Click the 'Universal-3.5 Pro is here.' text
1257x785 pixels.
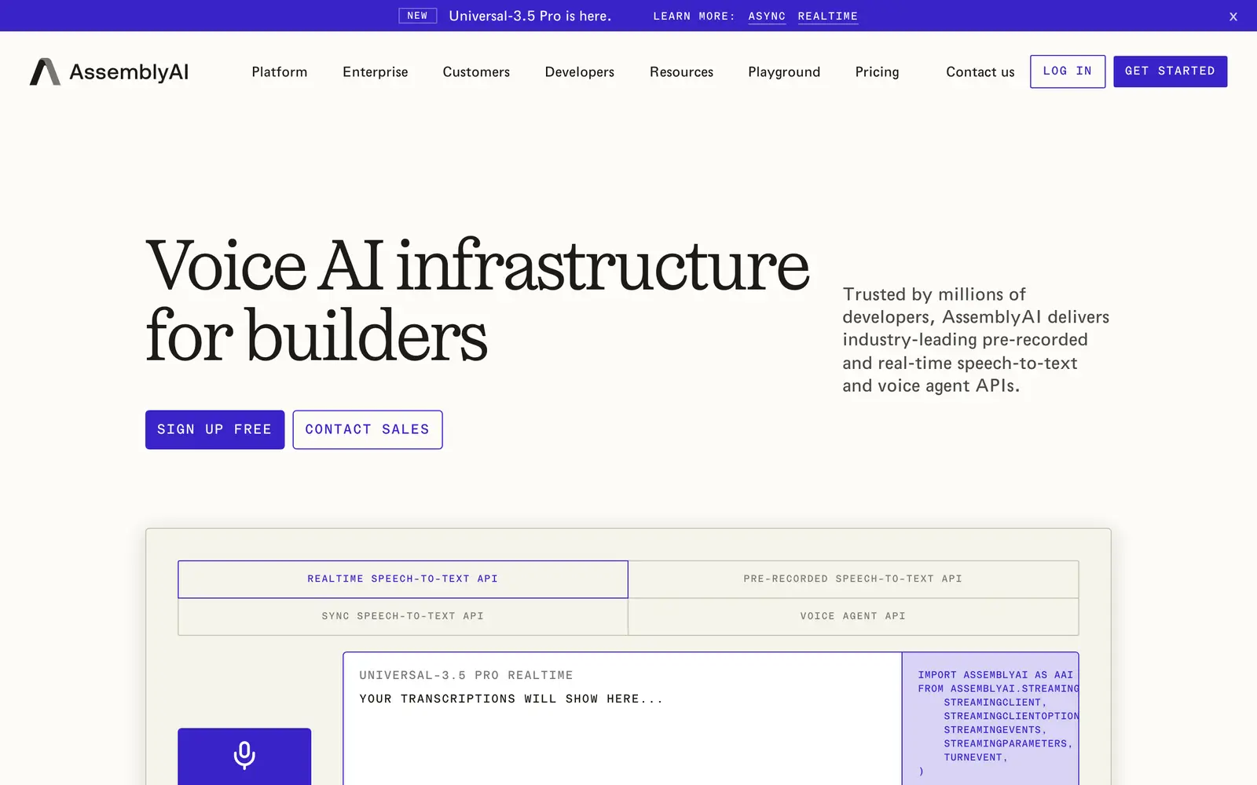(x=530, y=16)
